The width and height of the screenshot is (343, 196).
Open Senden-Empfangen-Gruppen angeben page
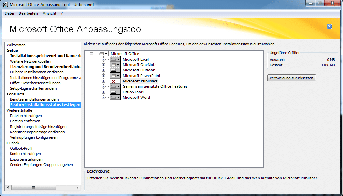pos(41,165)
